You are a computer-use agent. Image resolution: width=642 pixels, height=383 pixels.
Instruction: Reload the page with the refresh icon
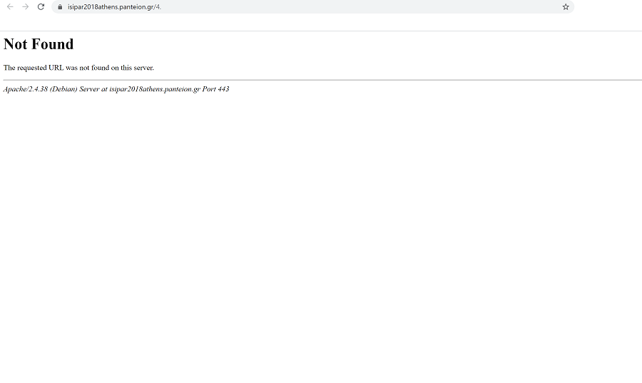[41, 6]
